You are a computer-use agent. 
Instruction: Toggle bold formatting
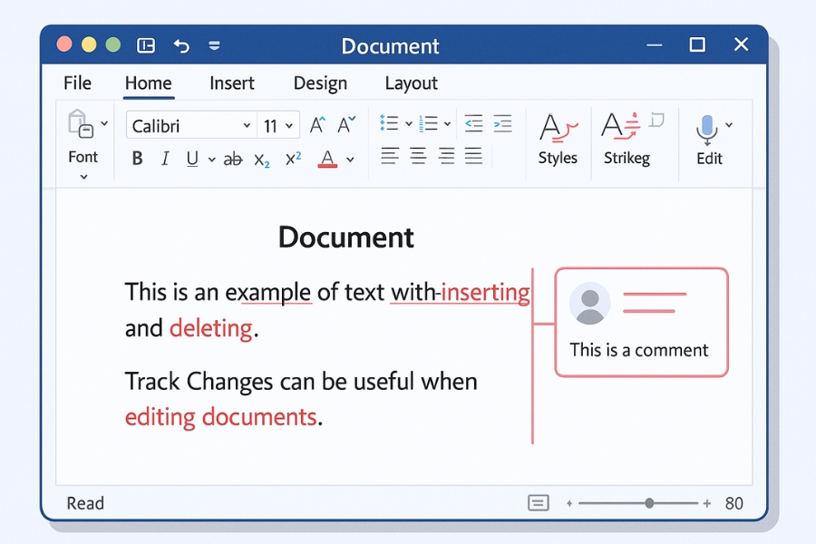coord(136,158)
